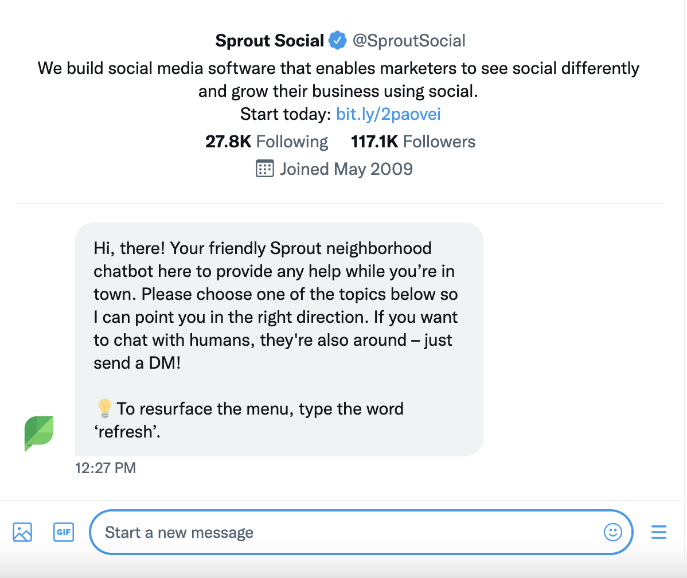The height and width of the screenshot is (578, 687).
Task: Open the three-line quick replies menu
Action: [659, 532]
